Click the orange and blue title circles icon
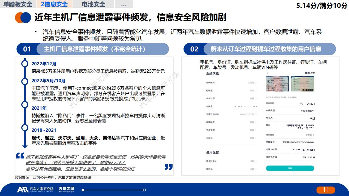Screen dimensions: 349x196 click(x=23, y=18)
